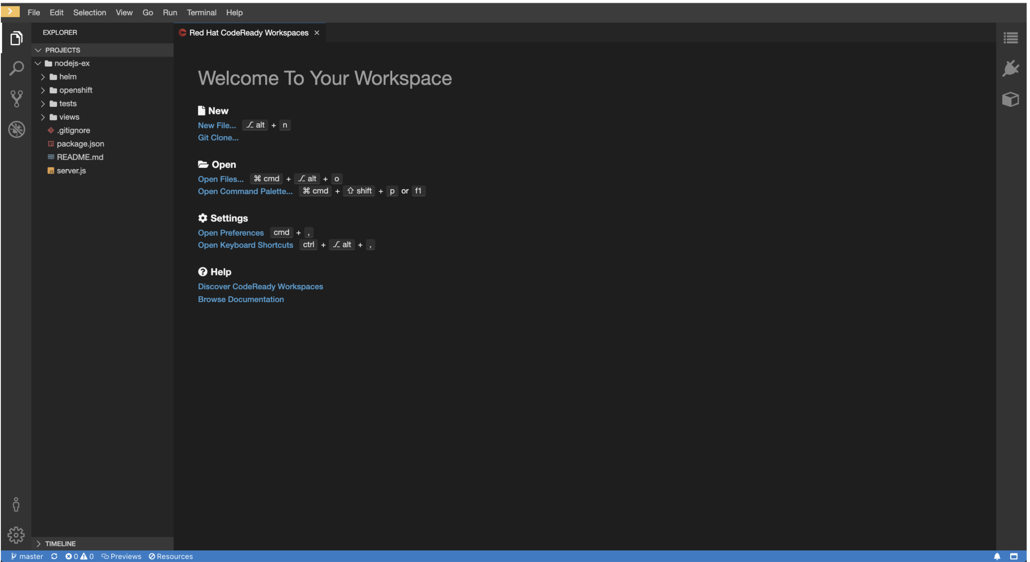Open the Manage settings gear icon
1030x562 pixels.
point(16,535)
